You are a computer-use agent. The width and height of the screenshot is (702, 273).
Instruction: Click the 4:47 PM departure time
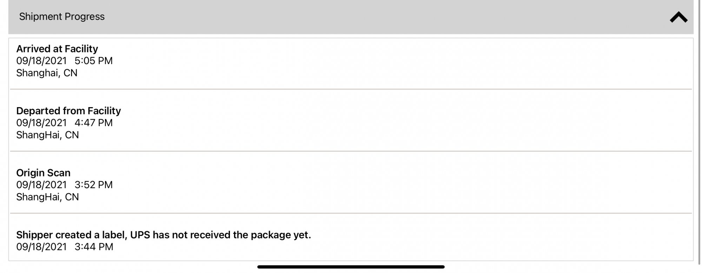tap(93, 122)
